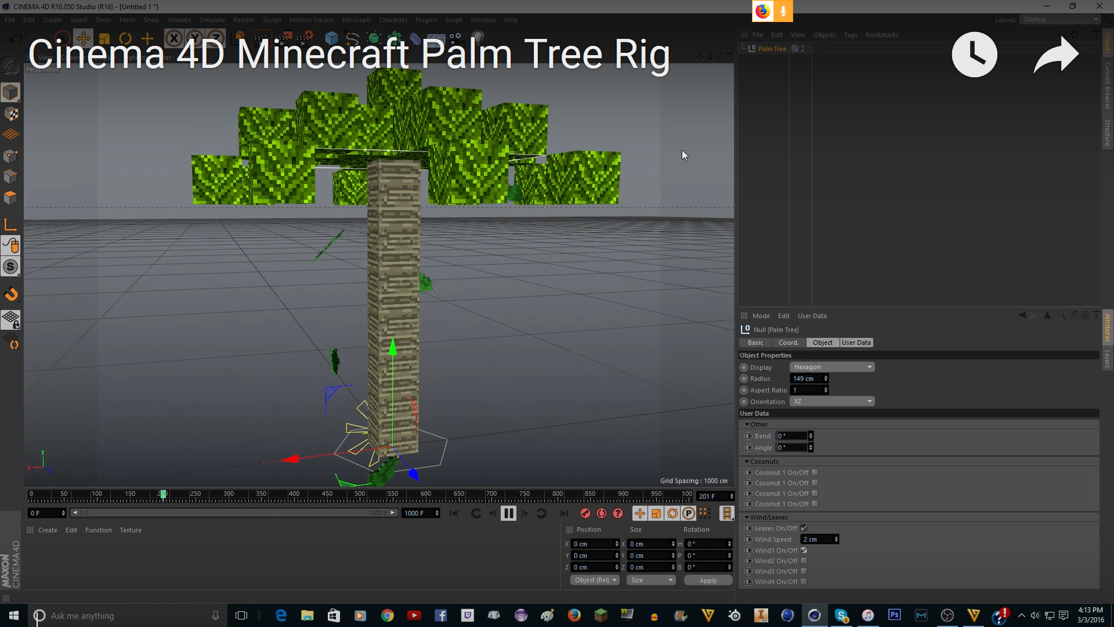Toggle the Snap S icon
Viewport: 1114px width, 627px height.
tap(10, 266)
